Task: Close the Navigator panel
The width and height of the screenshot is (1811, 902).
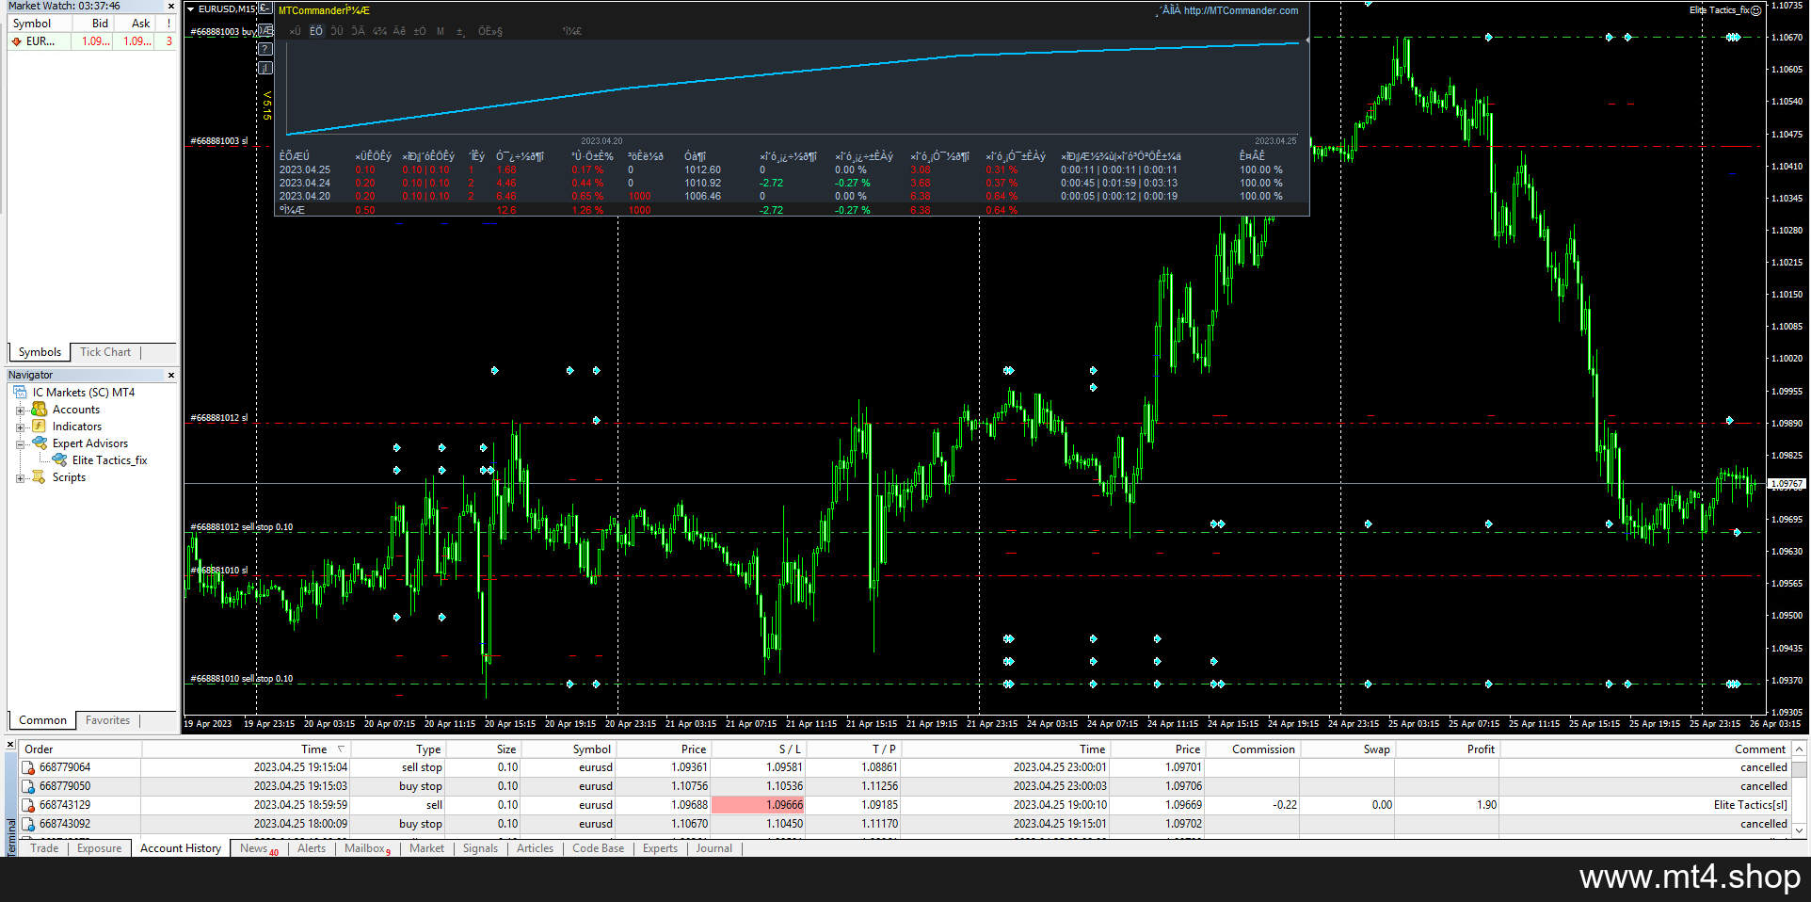Action: 170,375
